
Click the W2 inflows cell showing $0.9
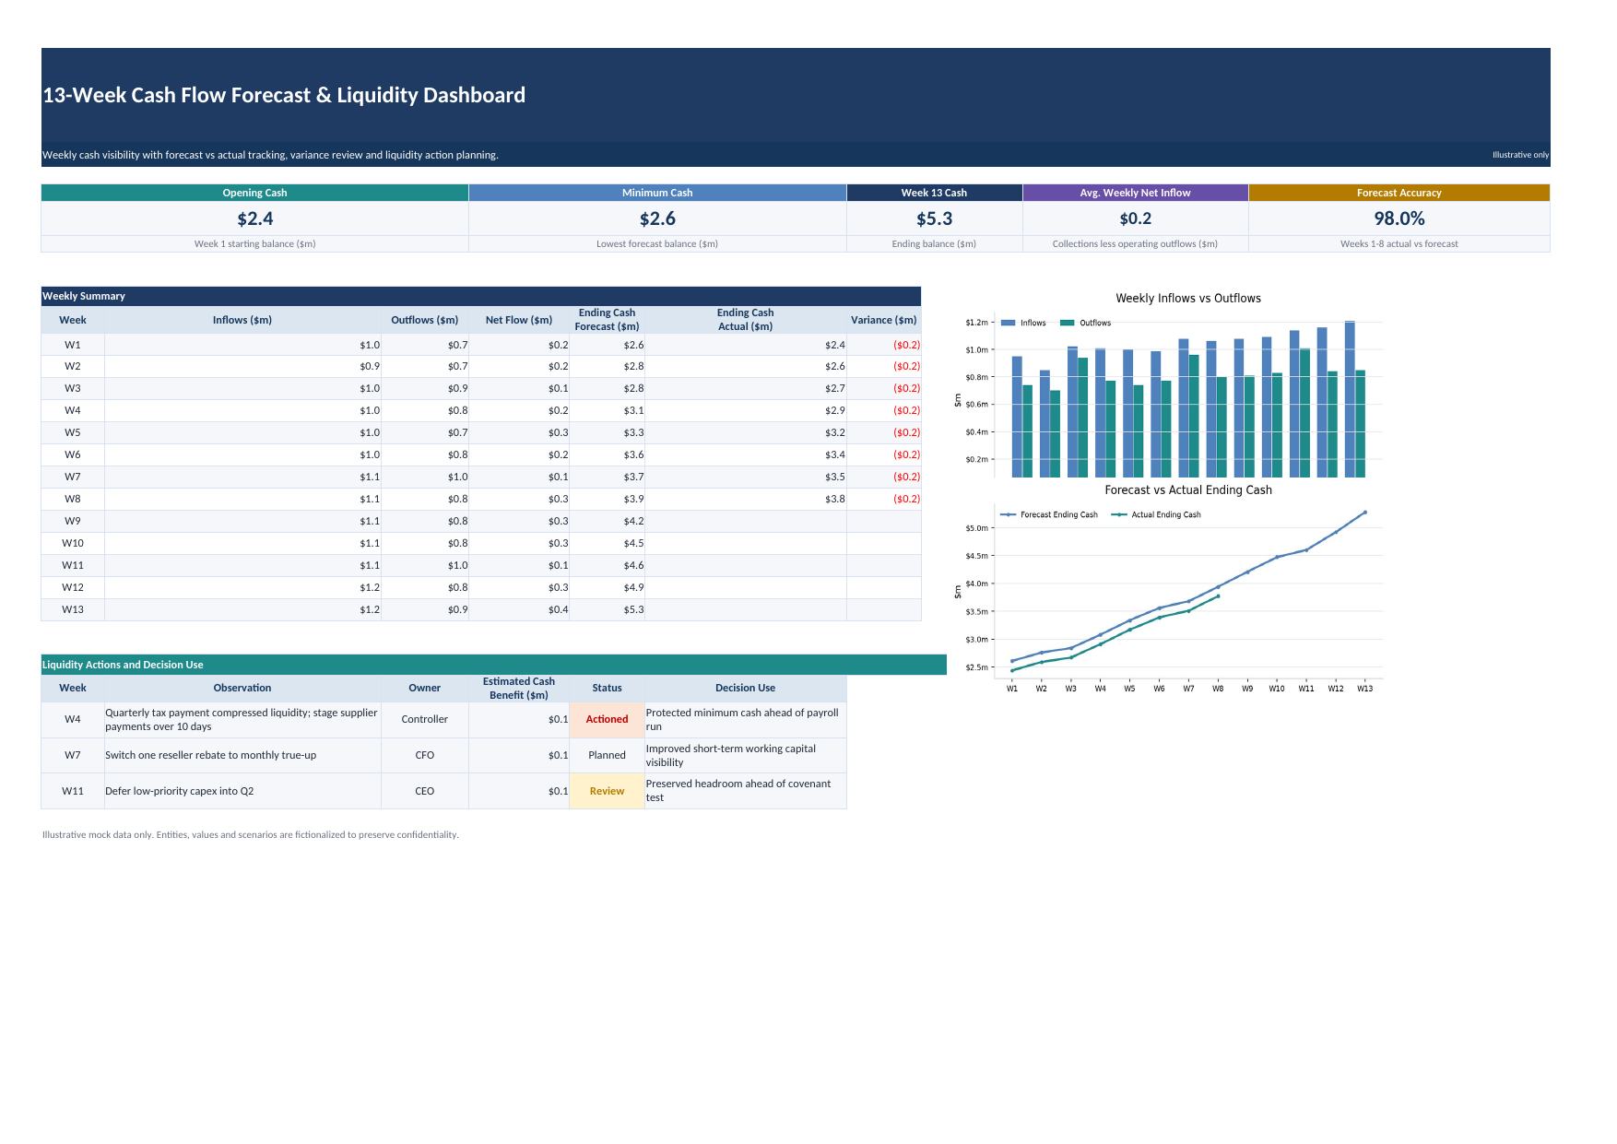(242, 367)
